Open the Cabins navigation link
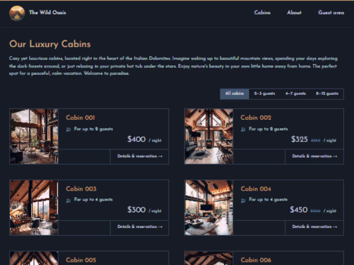 pyautogui.click(x=262, y=13)
